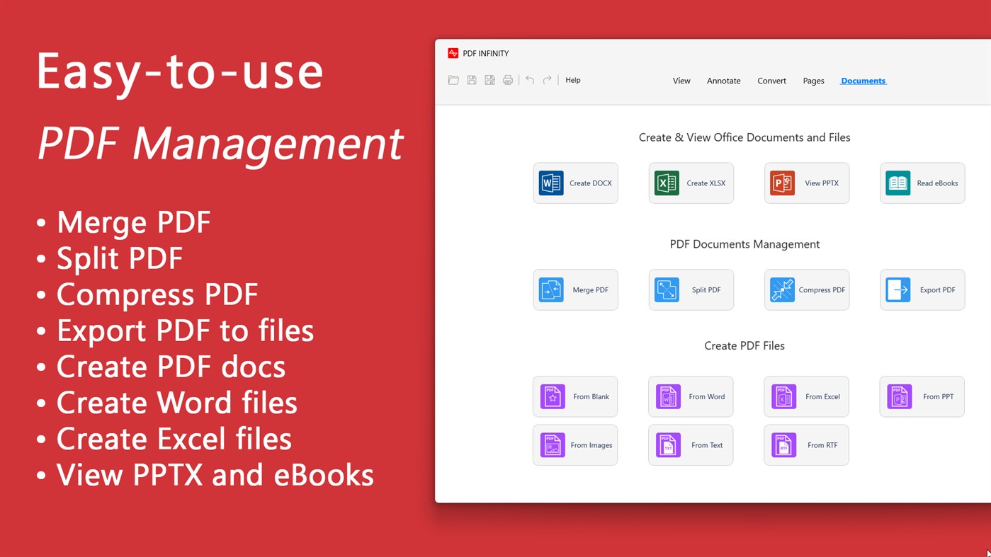Click the Create DOCX tile
The width and height of the screenshot is (991, 557).
pos(575,183)
